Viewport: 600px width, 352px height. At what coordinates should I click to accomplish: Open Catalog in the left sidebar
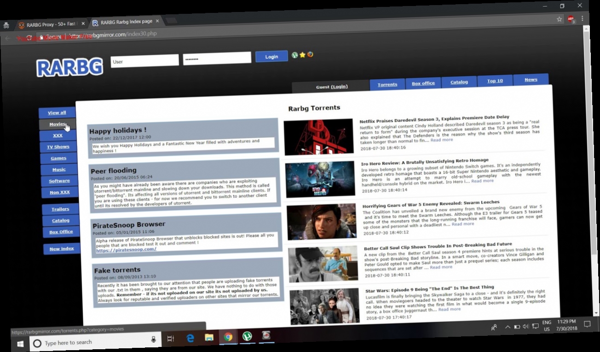pos(61,221)
